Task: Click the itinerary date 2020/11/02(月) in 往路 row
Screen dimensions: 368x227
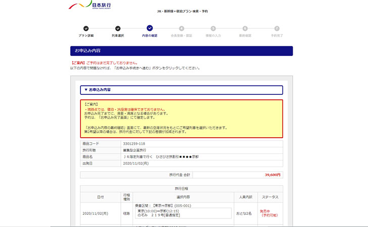Action: tap(95, 213)
